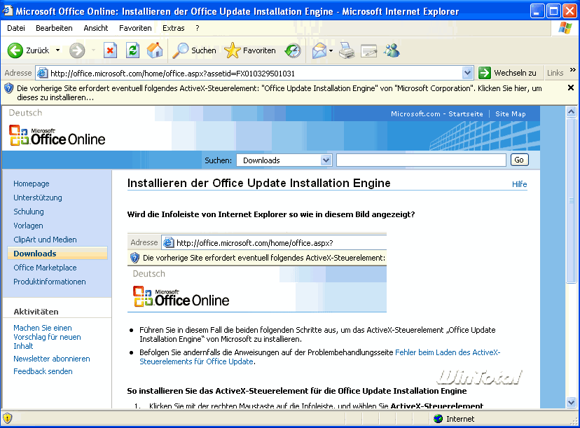580x428 pixels.
Task: Open the address bar dropdown
Action: (x=467, y=73)
